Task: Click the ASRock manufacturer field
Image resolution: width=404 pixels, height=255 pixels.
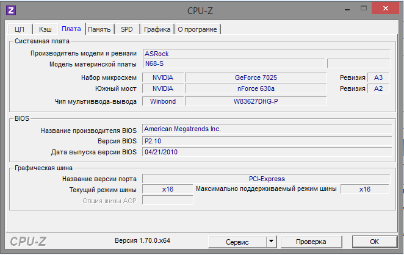Action: (266, 54)
